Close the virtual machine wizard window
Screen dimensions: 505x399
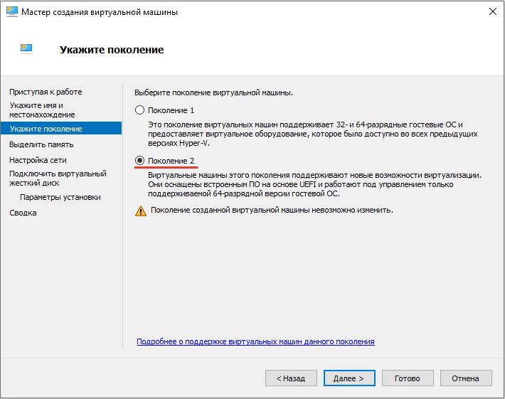tap(492, 12)
